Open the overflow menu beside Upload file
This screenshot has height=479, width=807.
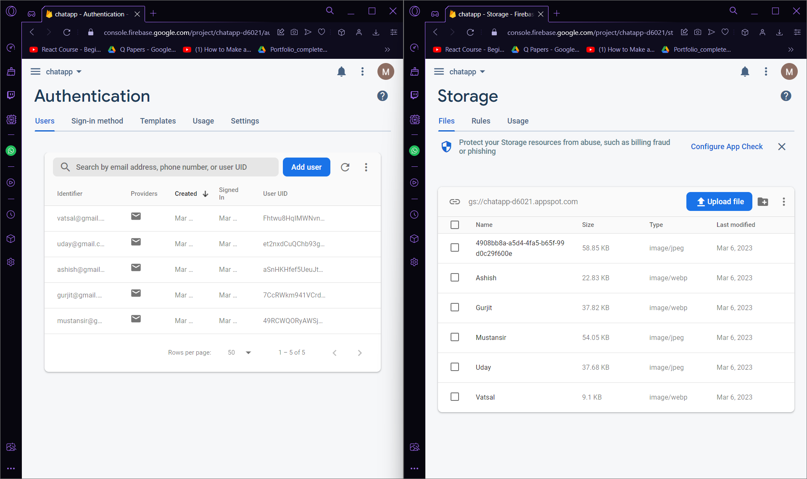(x=783, y=202)
